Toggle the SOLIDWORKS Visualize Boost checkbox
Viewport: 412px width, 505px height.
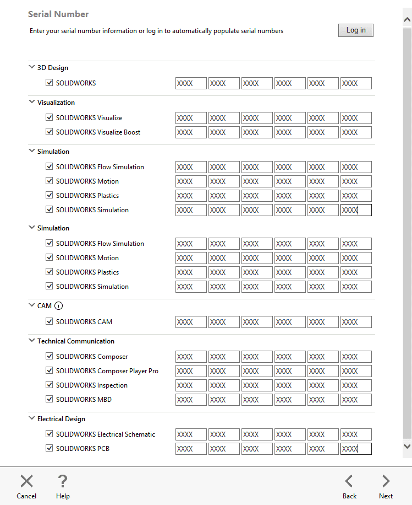click(x=50, y=132)
